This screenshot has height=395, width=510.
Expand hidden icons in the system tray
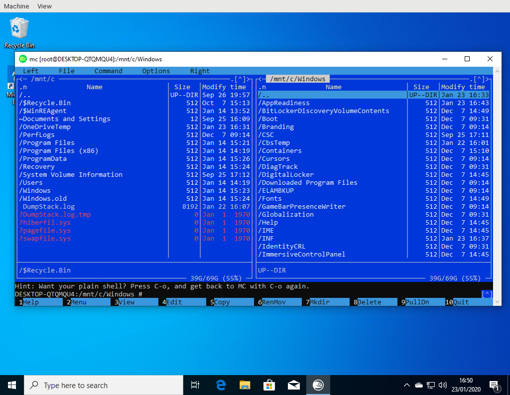pos(407,385)
